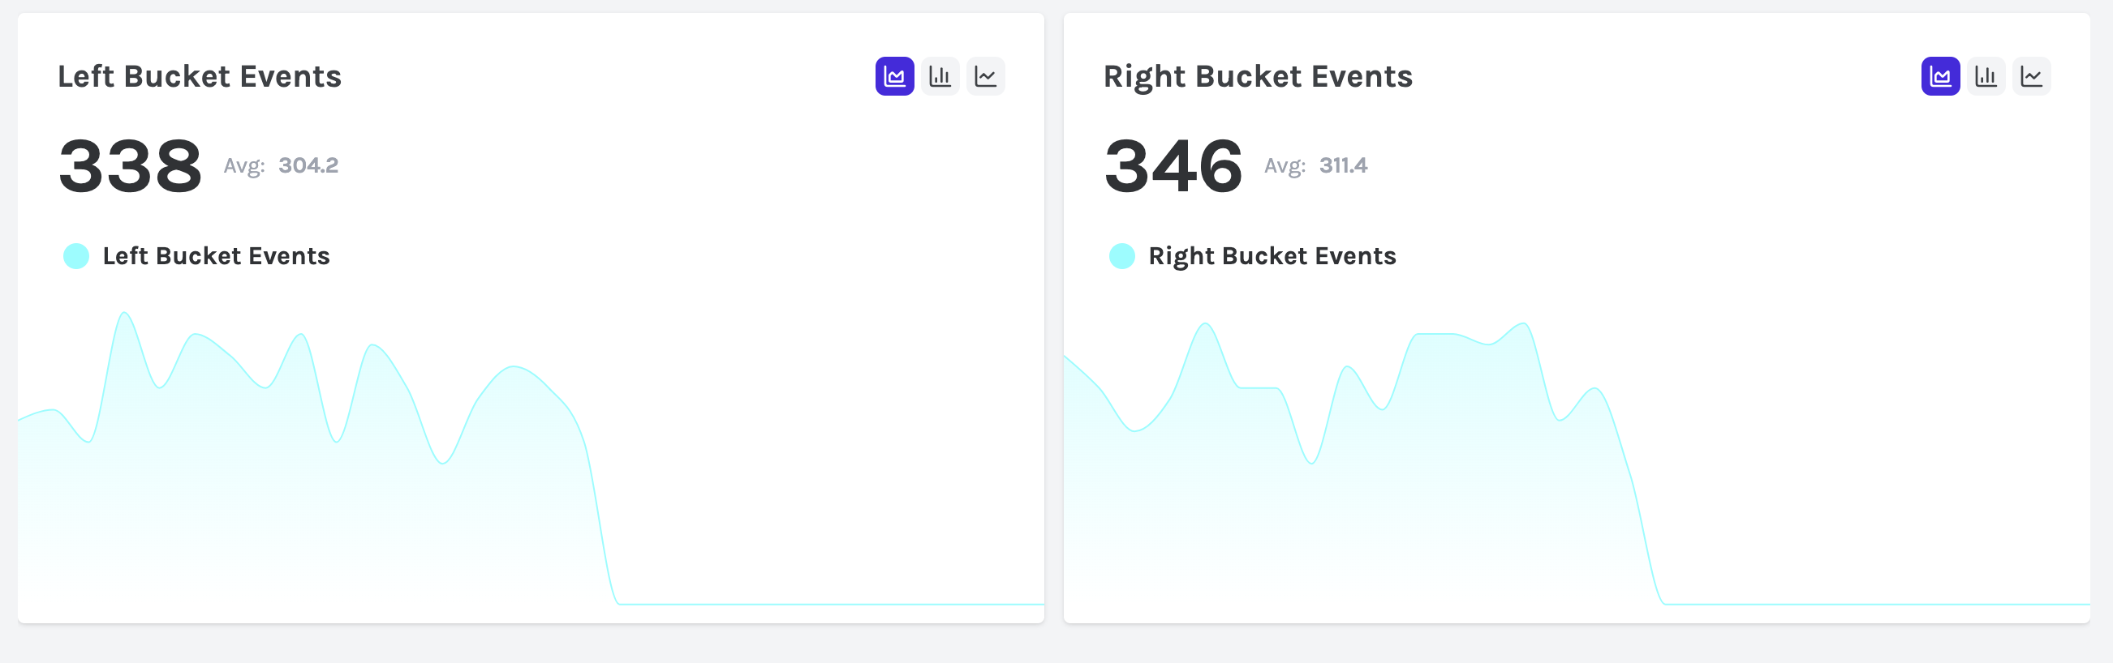Switch Left Bucket Events to line chart
The image size is (2113, 663).
[x=985, y=76]
